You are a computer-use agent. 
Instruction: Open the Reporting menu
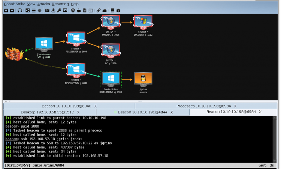pyautogui.click(x=60, y=4)
